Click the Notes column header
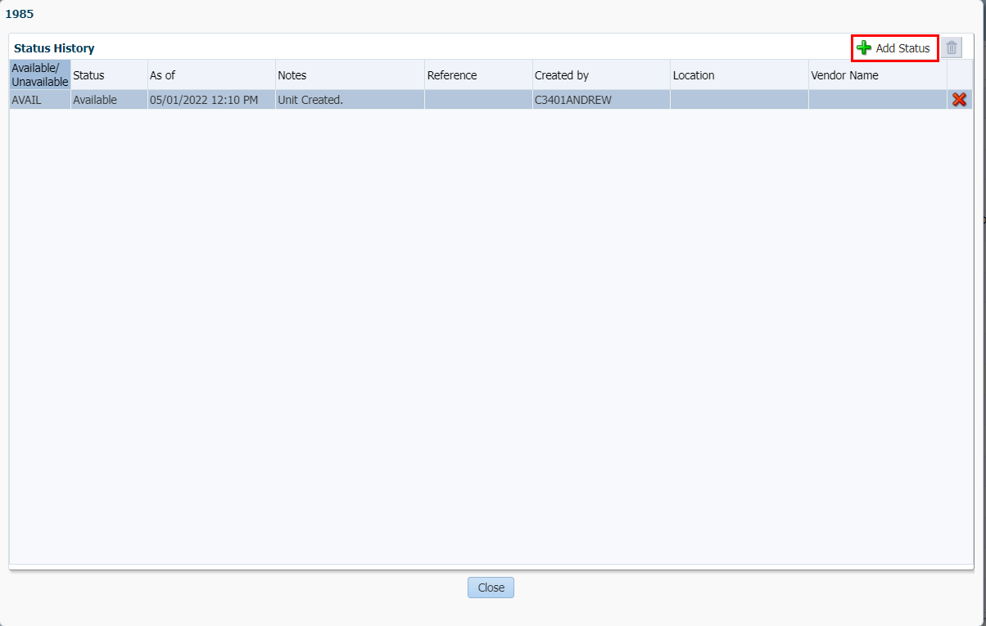 (350, 74)
